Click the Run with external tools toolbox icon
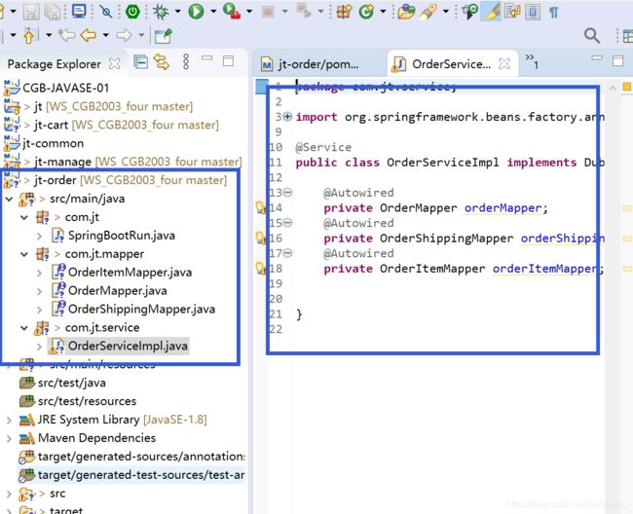 232,11
